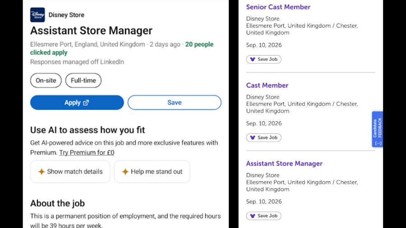
Task: Open Assistant Store Manager link in Disney careers list
Action: [x=284, y=164]
